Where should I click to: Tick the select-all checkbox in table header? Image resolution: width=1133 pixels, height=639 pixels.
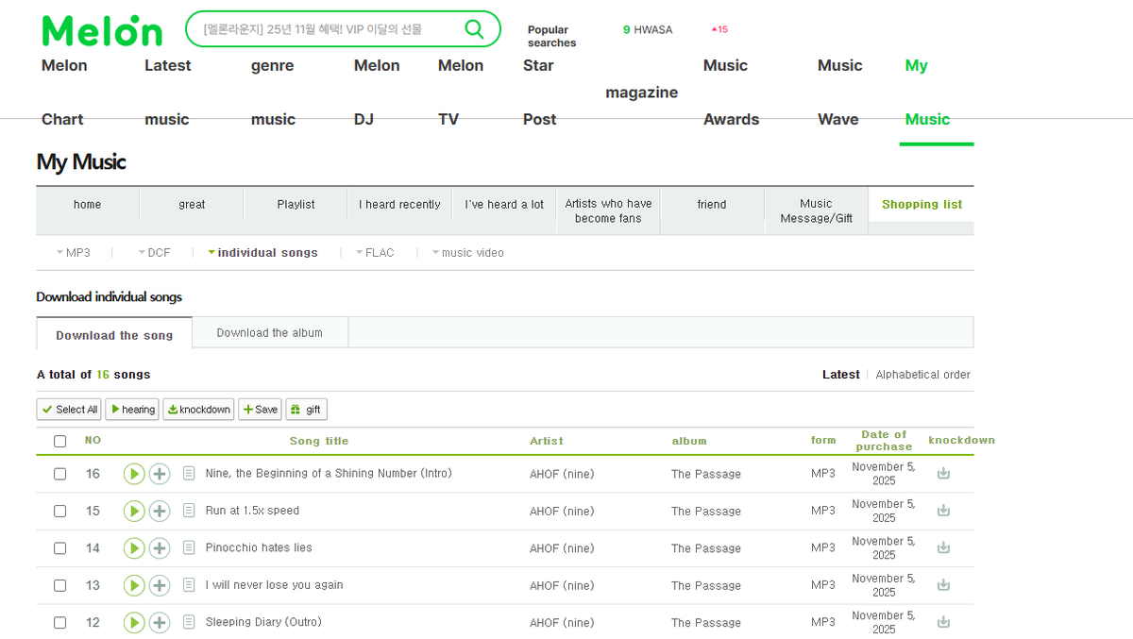[60, 441]
